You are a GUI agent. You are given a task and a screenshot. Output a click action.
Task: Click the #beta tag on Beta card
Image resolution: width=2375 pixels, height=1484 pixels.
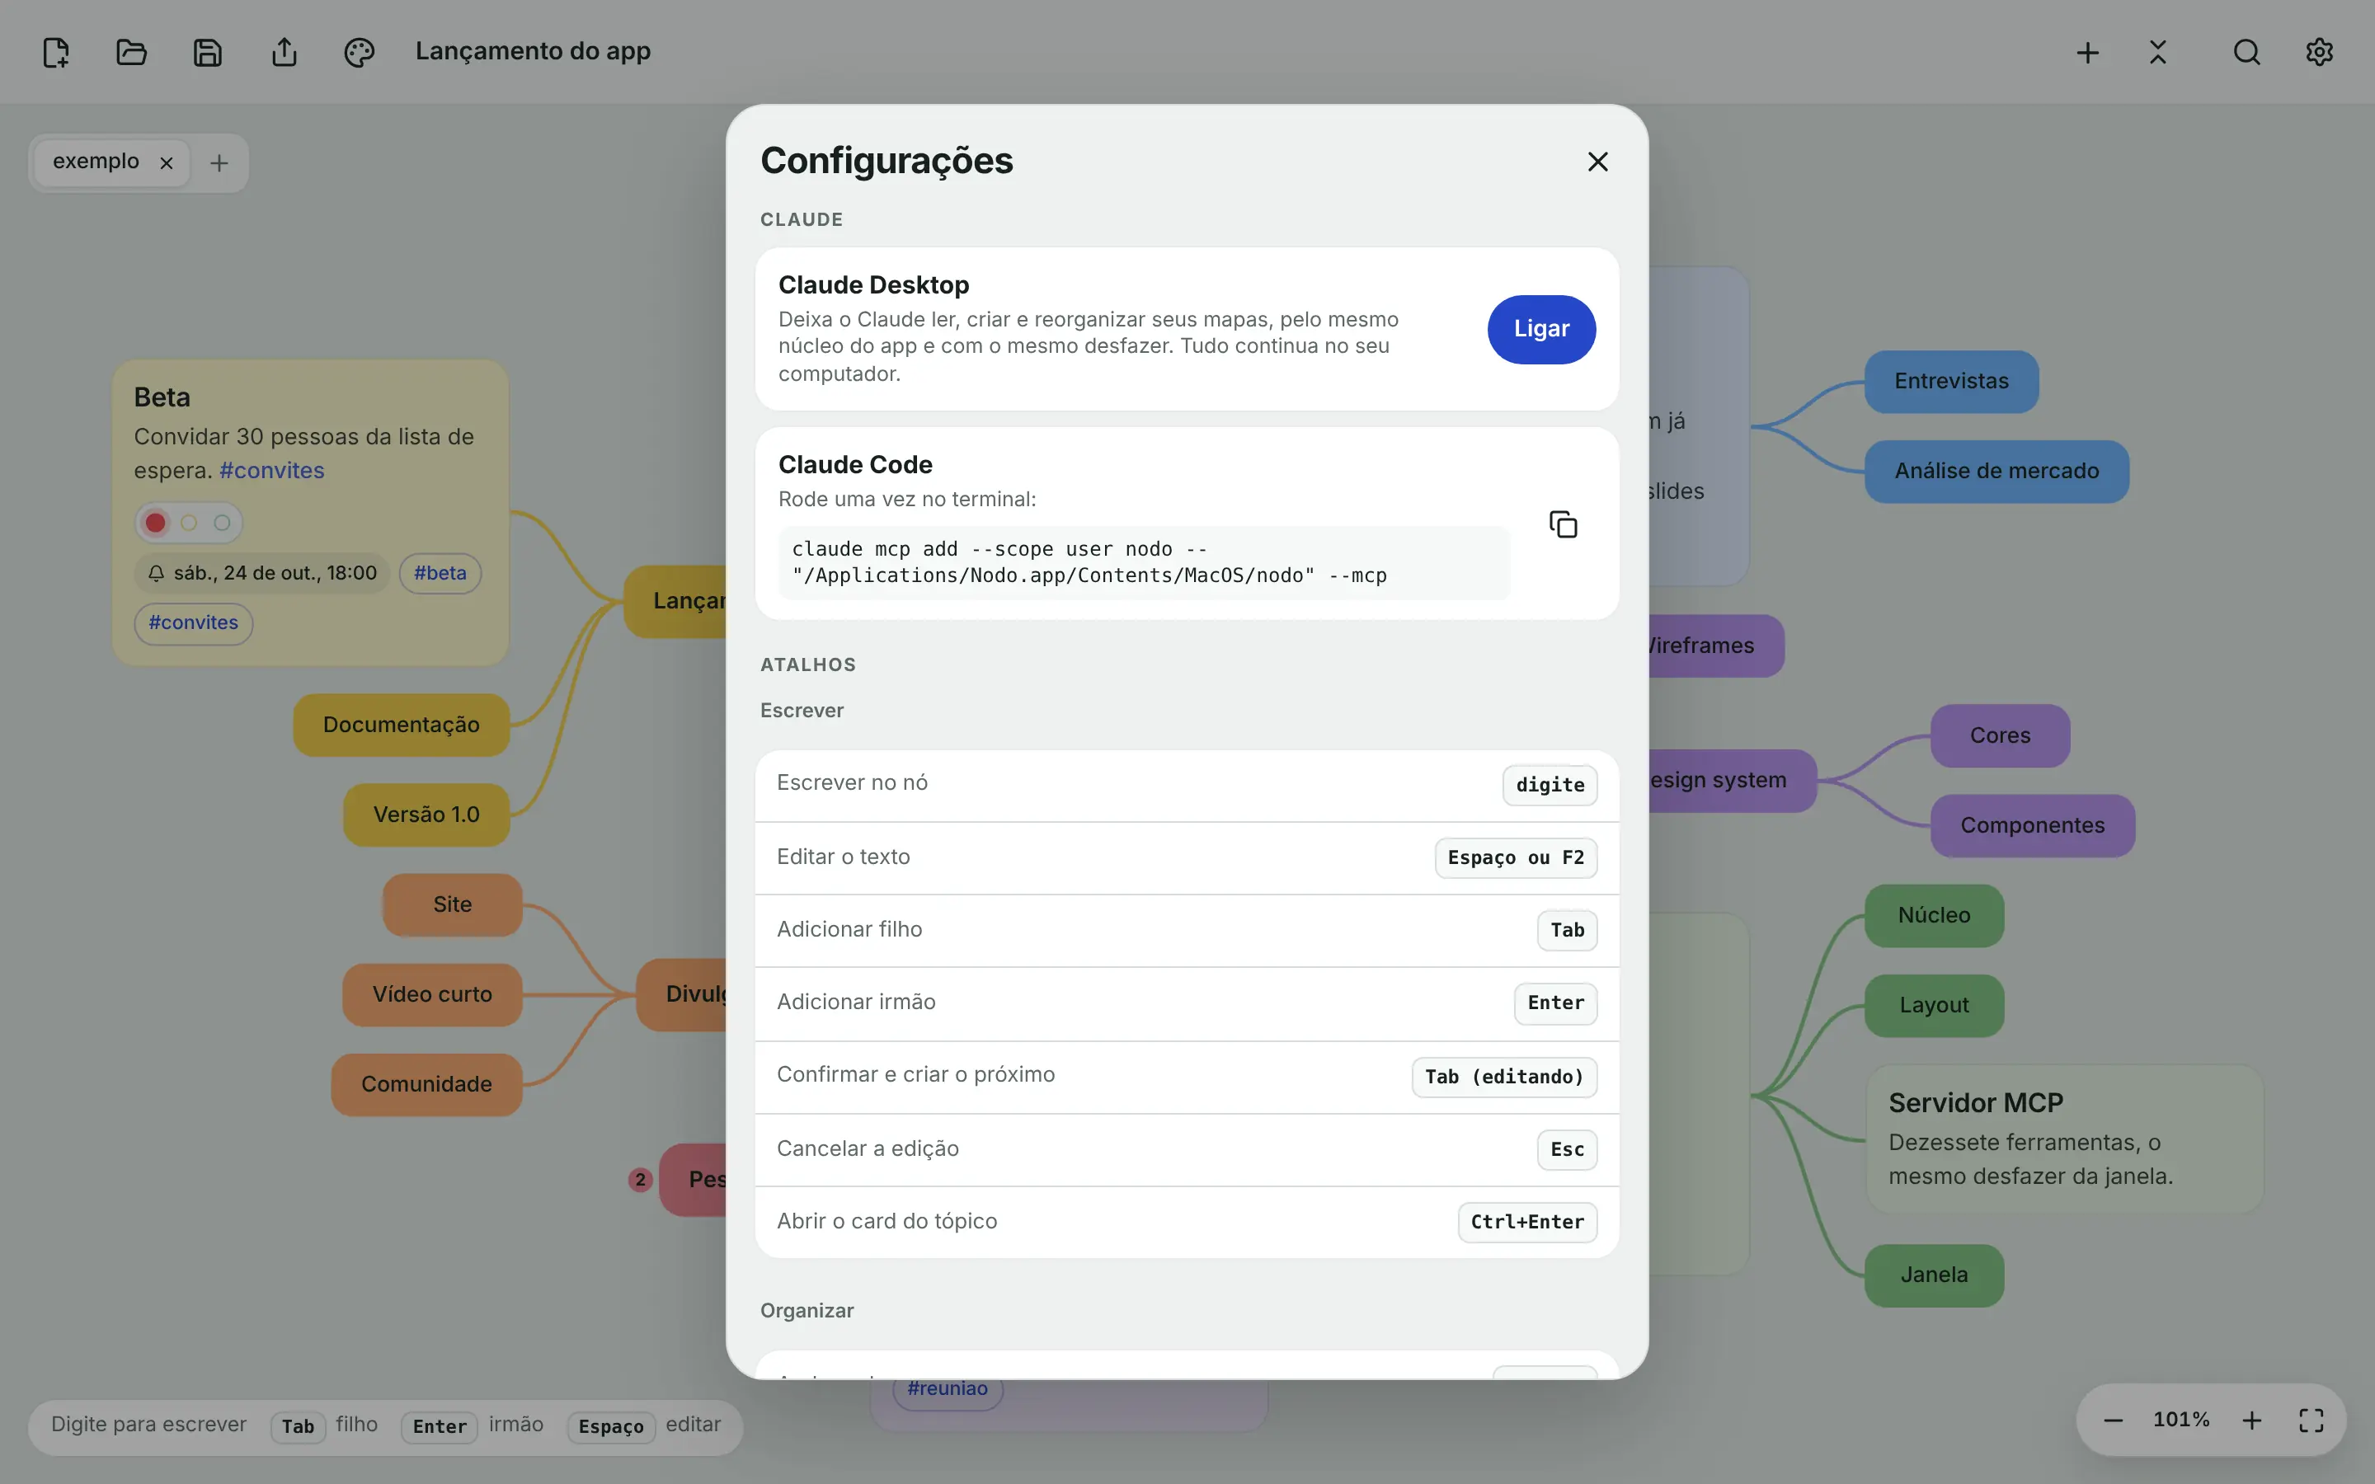[x=440, y=573]
